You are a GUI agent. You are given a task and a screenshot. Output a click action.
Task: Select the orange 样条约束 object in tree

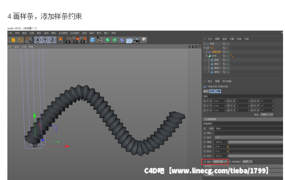point(216,52)
